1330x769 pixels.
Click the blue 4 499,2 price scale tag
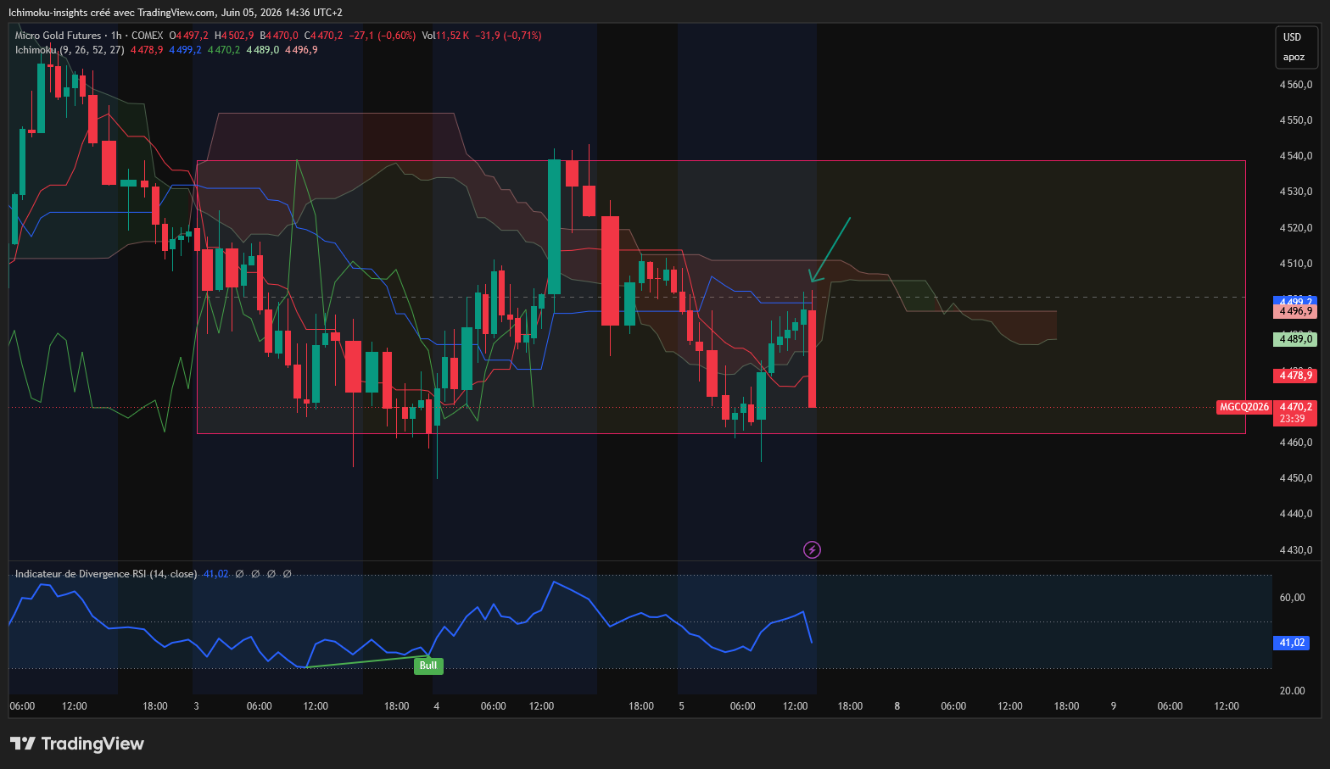[x=1294, y=301]
